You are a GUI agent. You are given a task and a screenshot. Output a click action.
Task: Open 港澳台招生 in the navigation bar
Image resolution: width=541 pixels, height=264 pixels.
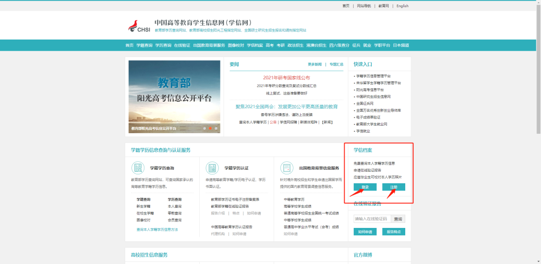coord(317,45)
